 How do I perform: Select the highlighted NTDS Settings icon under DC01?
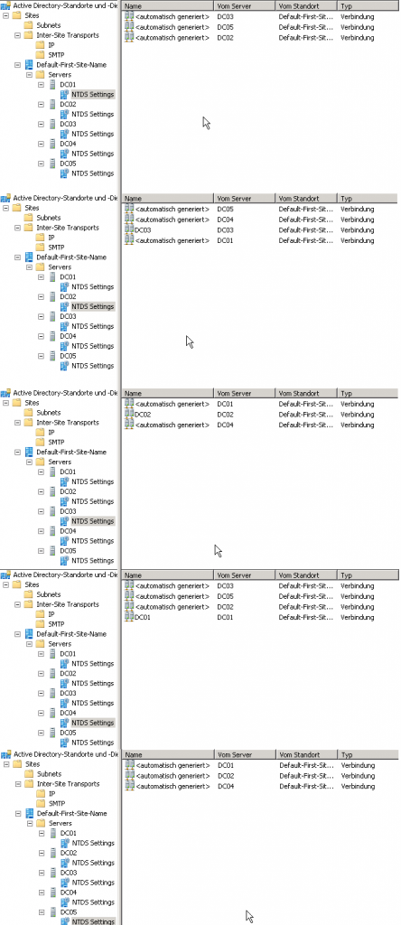coord(65,94)
